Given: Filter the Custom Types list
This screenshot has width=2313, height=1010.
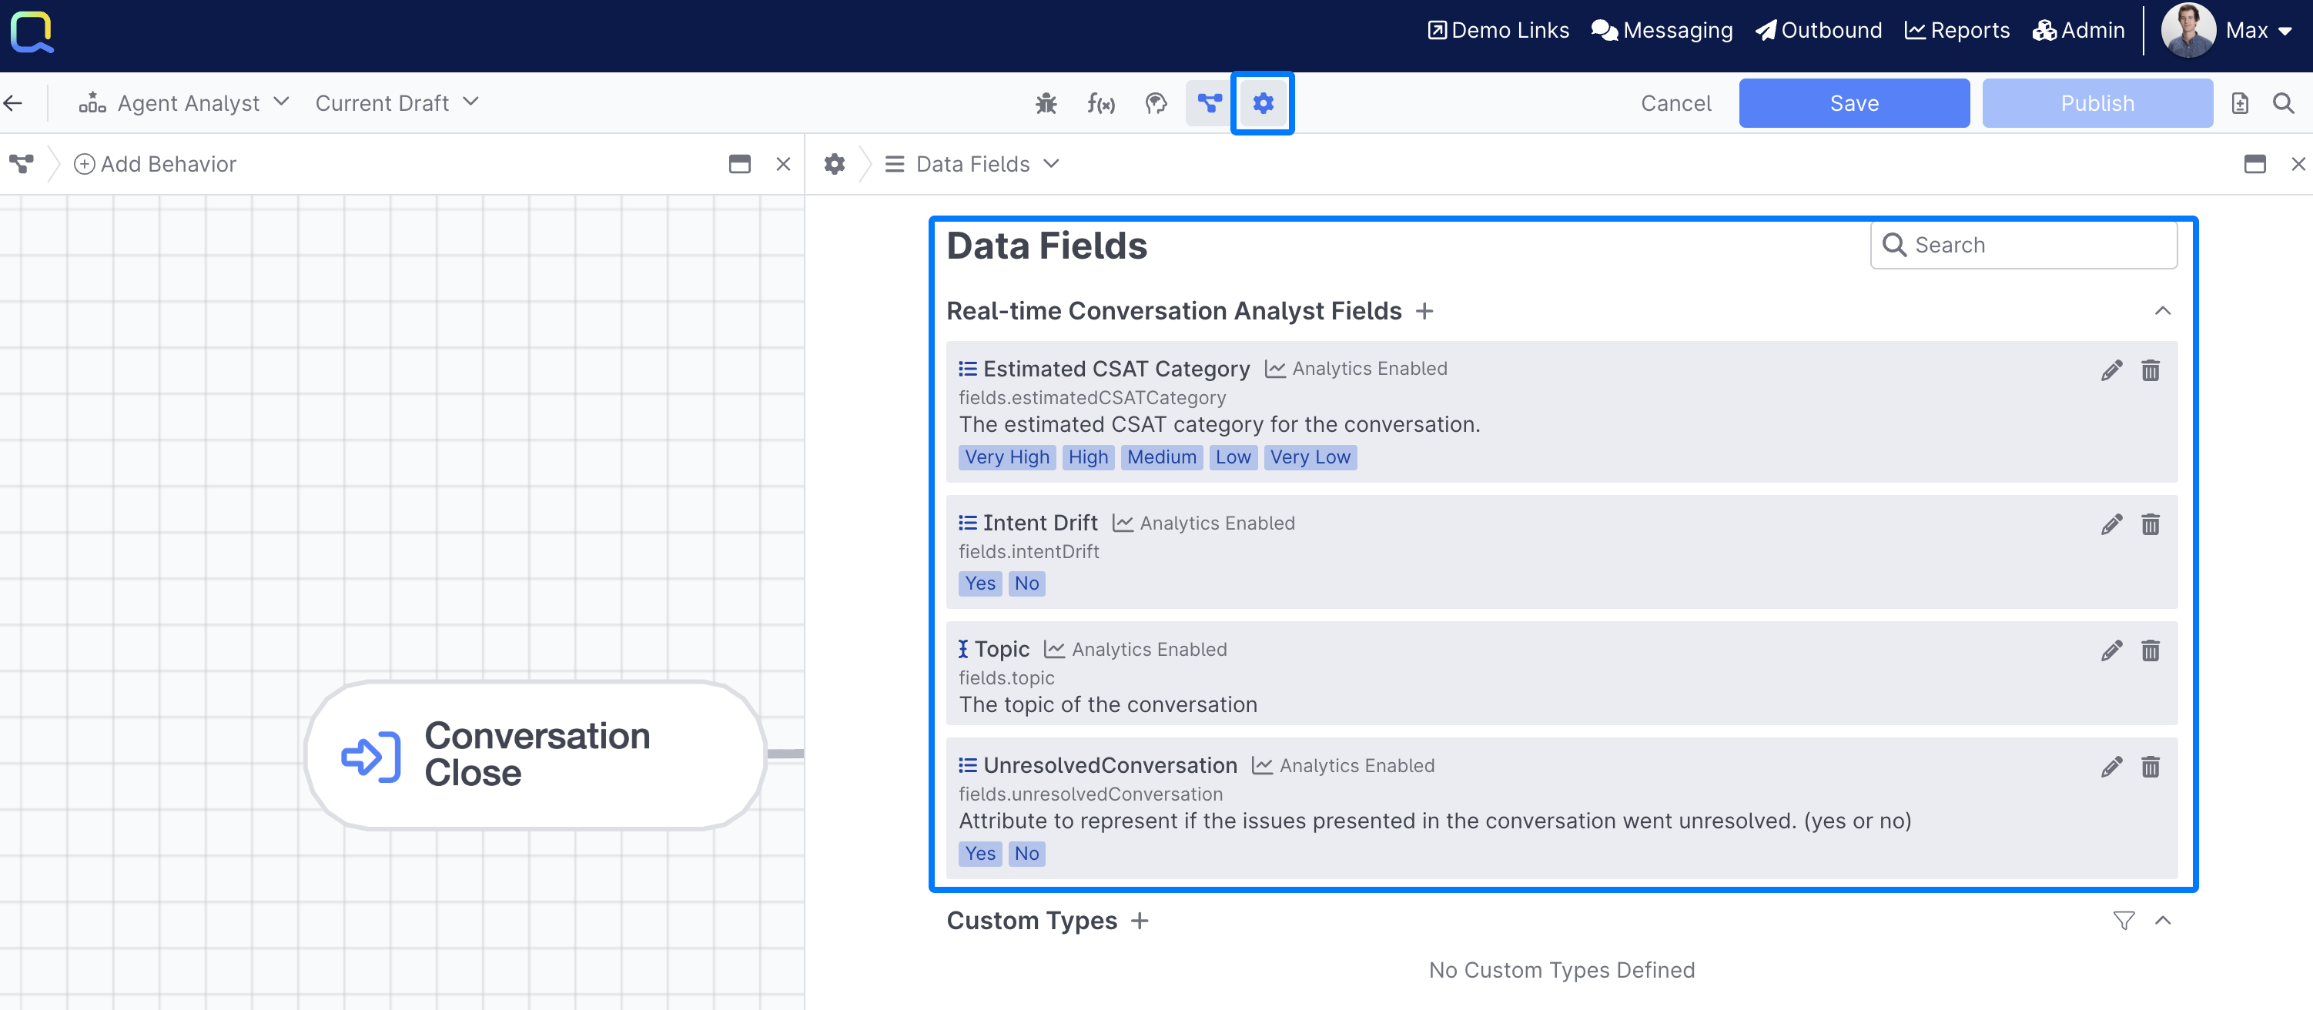Looking at the screenshot, I should (x=2123, y=920).
